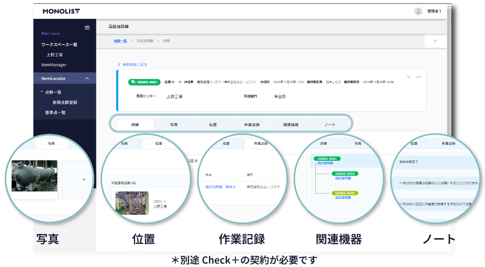485x267 pixels.
Task: Select the note starting 11月25日の検査
Action: coord(439,183)
